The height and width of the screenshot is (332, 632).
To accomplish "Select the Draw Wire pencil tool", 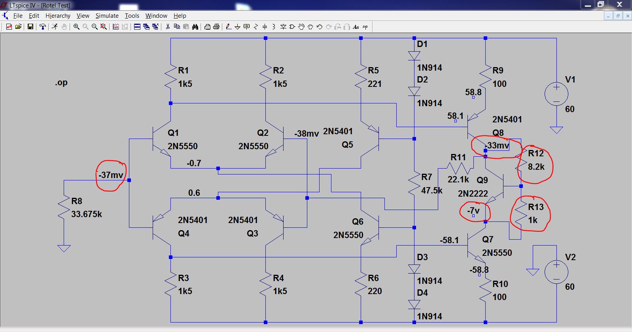I will pos(229,27).
